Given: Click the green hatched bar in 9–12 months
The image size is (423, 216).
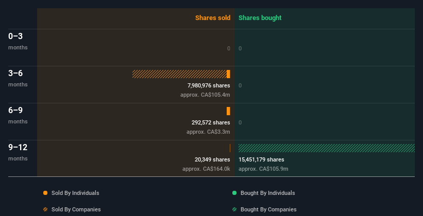Looking at the screenshot, I should coord(327,148).
